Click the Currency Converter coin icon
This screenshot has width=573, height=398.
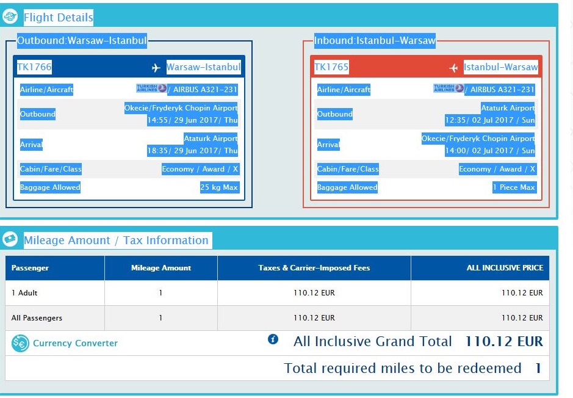click(x=20, y=343)
